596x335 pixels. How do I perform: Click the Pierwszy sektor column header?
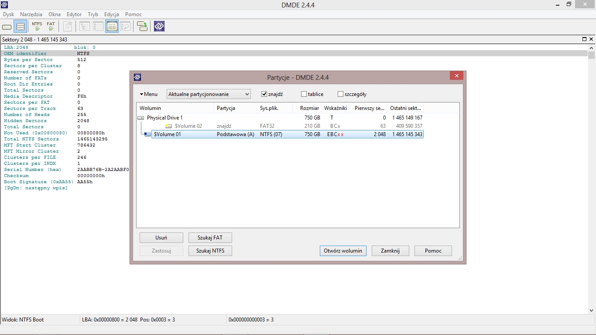(369, 108)
